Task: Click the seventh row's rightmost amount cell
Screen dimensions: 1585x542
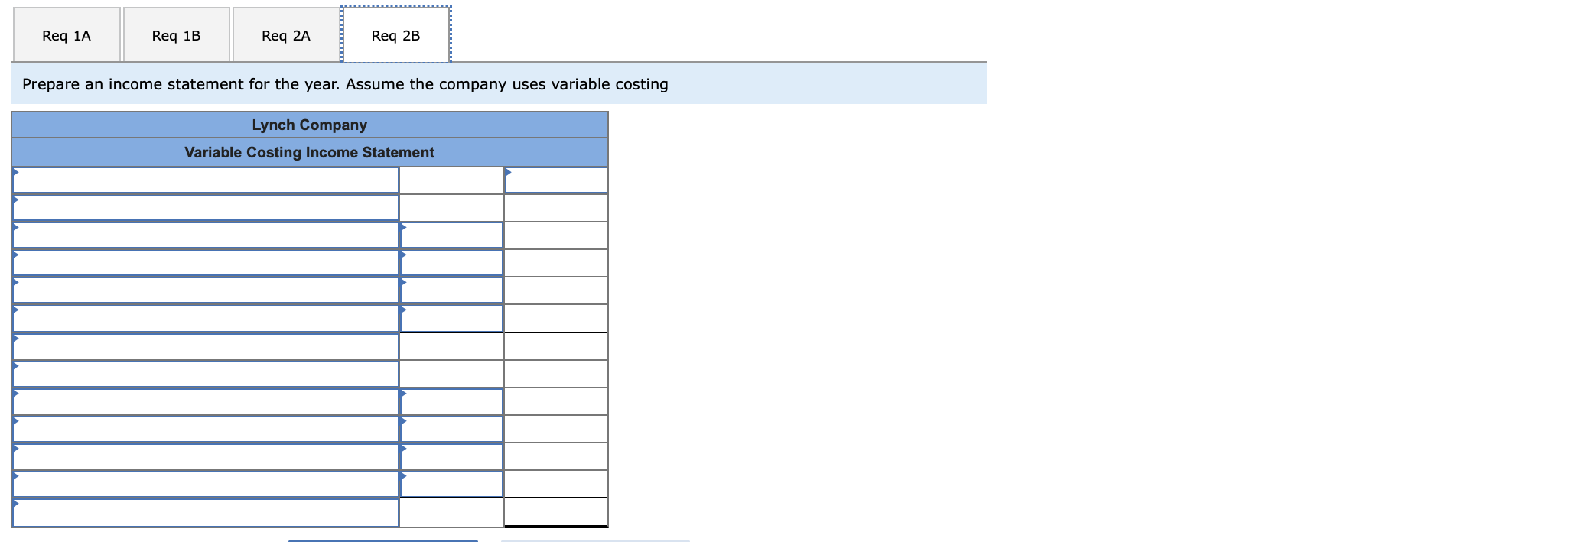Action: point(556,346)
